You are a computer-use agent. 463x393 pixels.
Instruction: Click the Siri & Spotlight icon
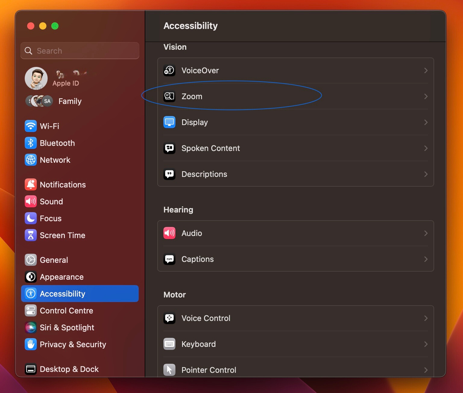click(31, 327)
